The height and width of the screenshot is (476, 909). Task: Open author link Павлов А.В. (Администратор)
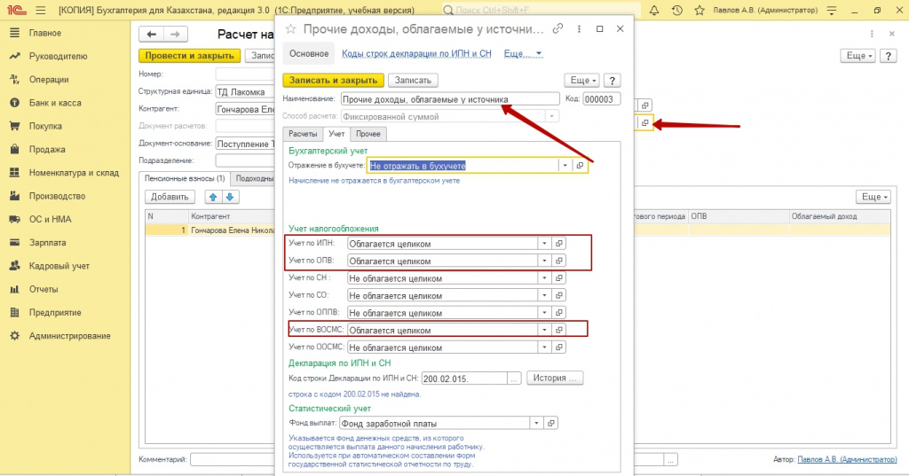[847, 459]
